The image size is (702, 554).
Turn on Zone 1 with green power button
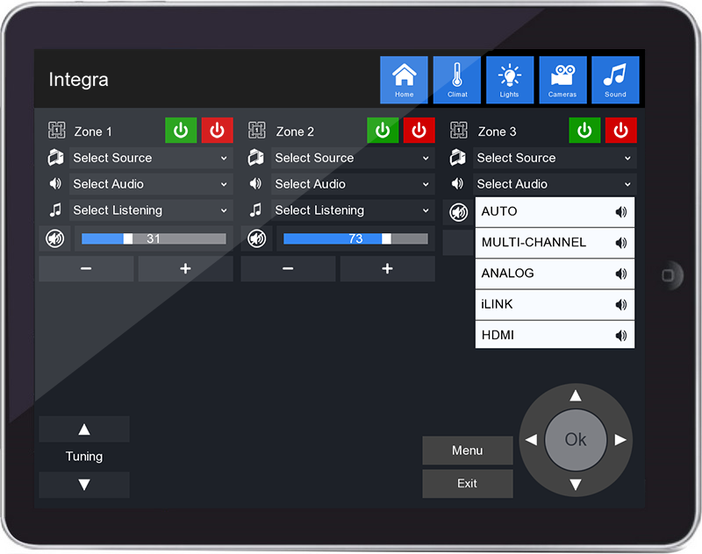(181, 131)
